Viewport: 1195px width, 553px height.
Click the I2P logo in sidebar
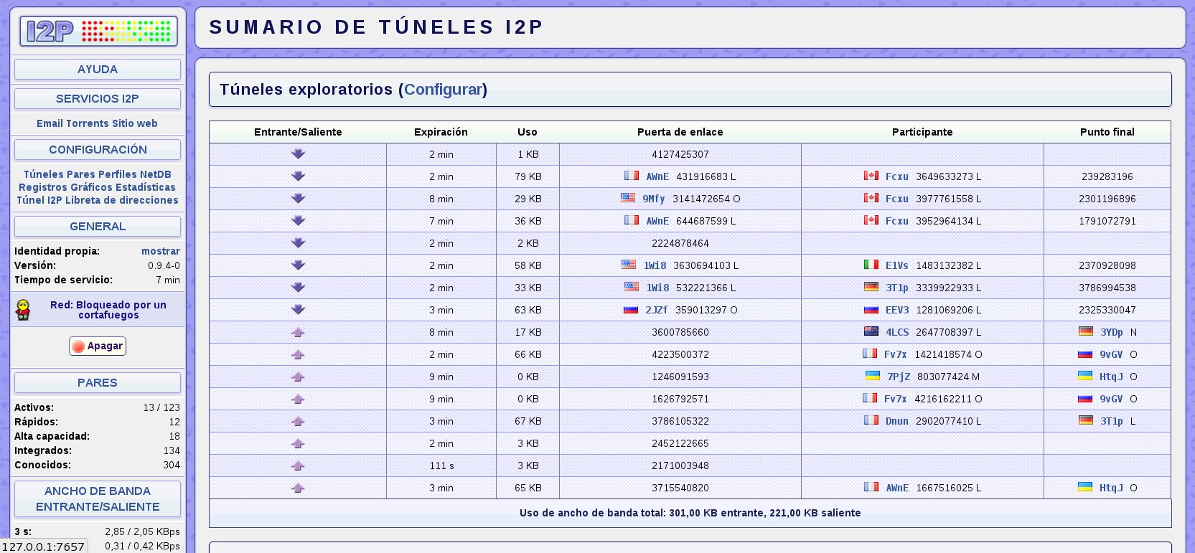click(x=98, y=32)
